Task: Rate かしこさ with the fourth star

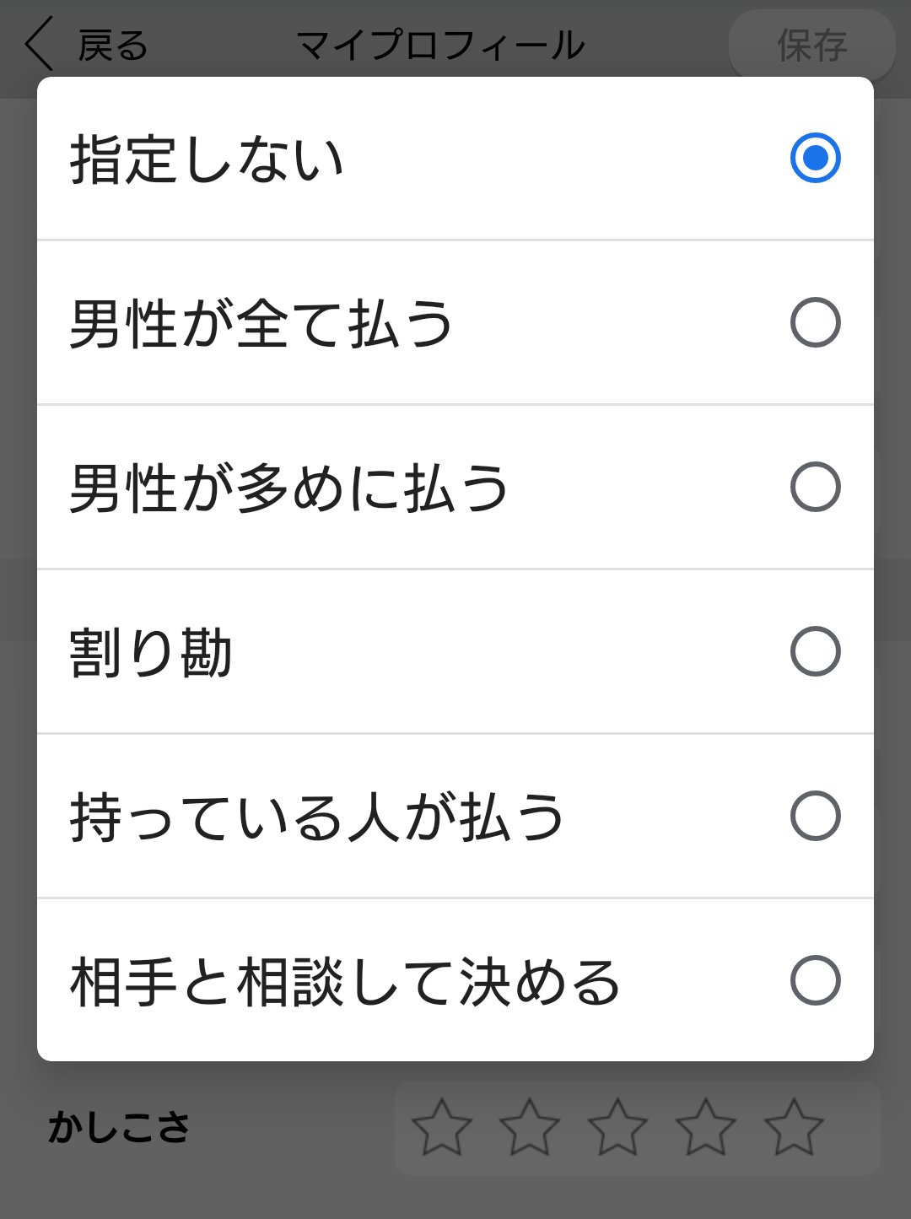Action: pyautogui.click(x=706, y=1127)
